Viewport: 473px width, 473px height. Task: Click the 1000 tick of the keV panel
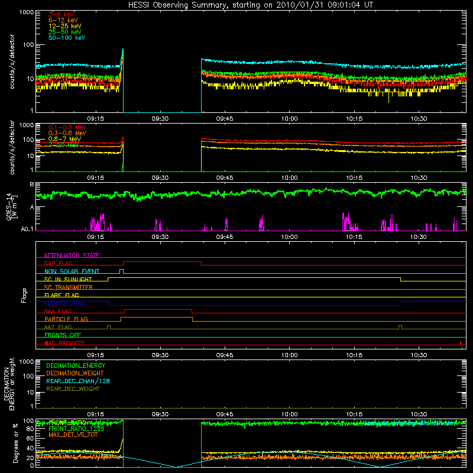pos(26,12)
